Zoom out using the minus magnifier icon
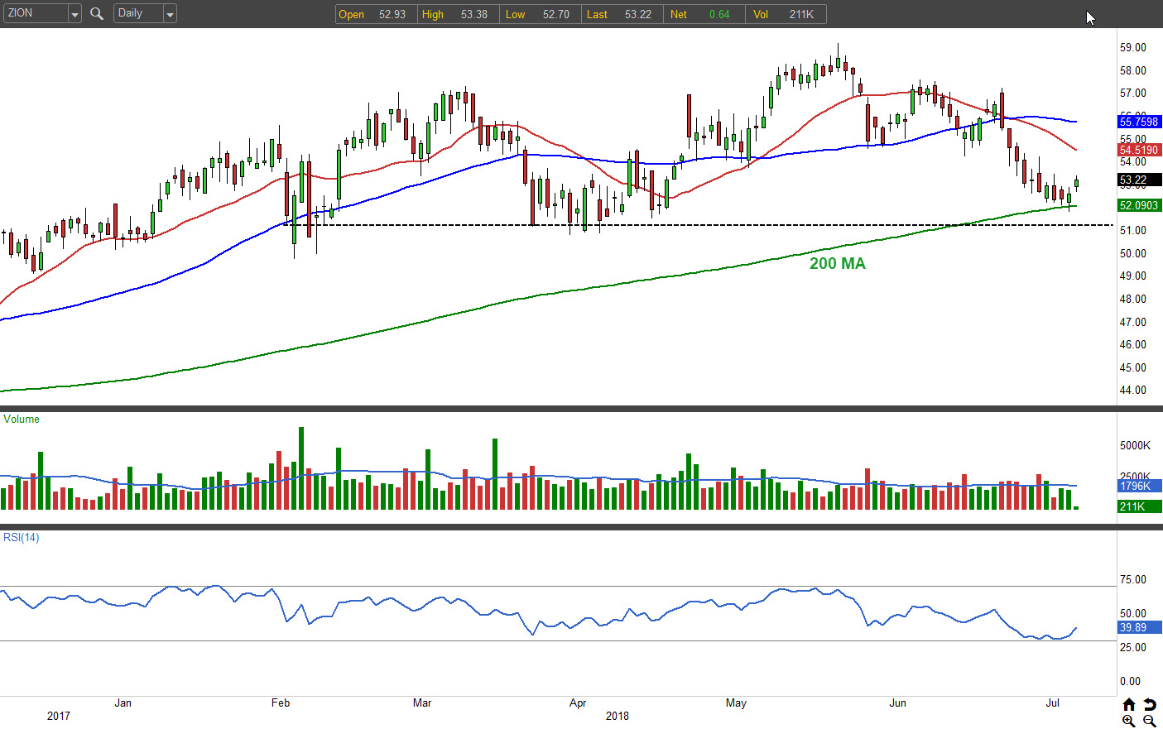The image size is (1163, 729). click(1150, 721)
